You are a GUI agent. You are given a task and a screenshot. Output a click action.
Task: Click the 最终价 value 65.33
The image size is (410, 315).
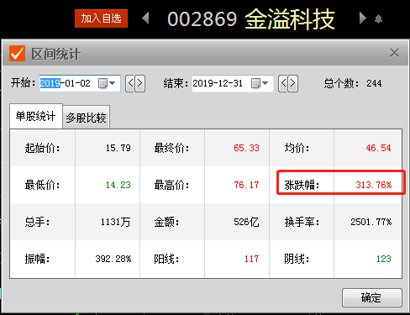click(x=246, y=148)
